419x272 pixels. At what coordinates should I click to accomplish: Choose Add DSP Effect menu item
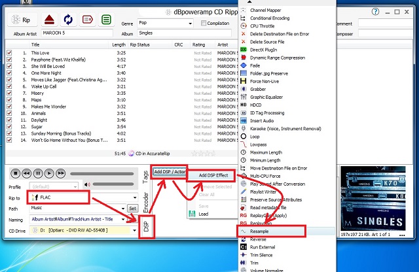(213, 175)
